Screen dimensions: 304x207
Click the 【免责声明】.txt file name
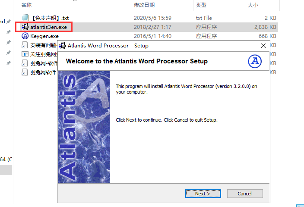pyautogui.click(x=50, y=18)
